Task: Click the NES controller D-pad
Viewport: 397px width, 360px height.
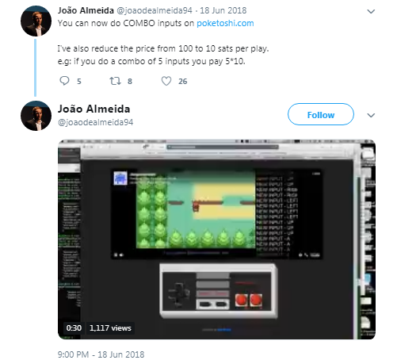Action: click(179, 293)
